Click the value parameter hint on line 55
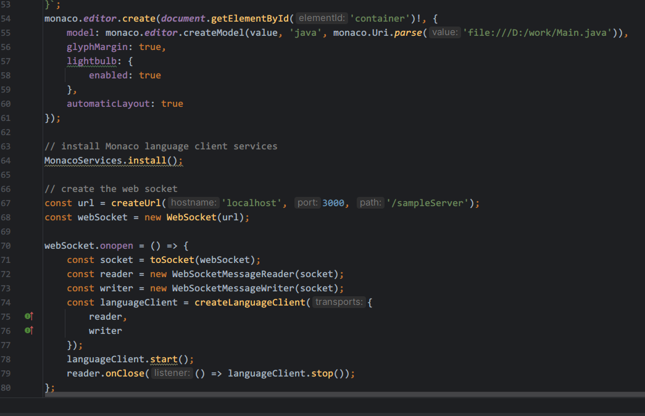Viewport: 645px width, 416px height. (444, 32)
